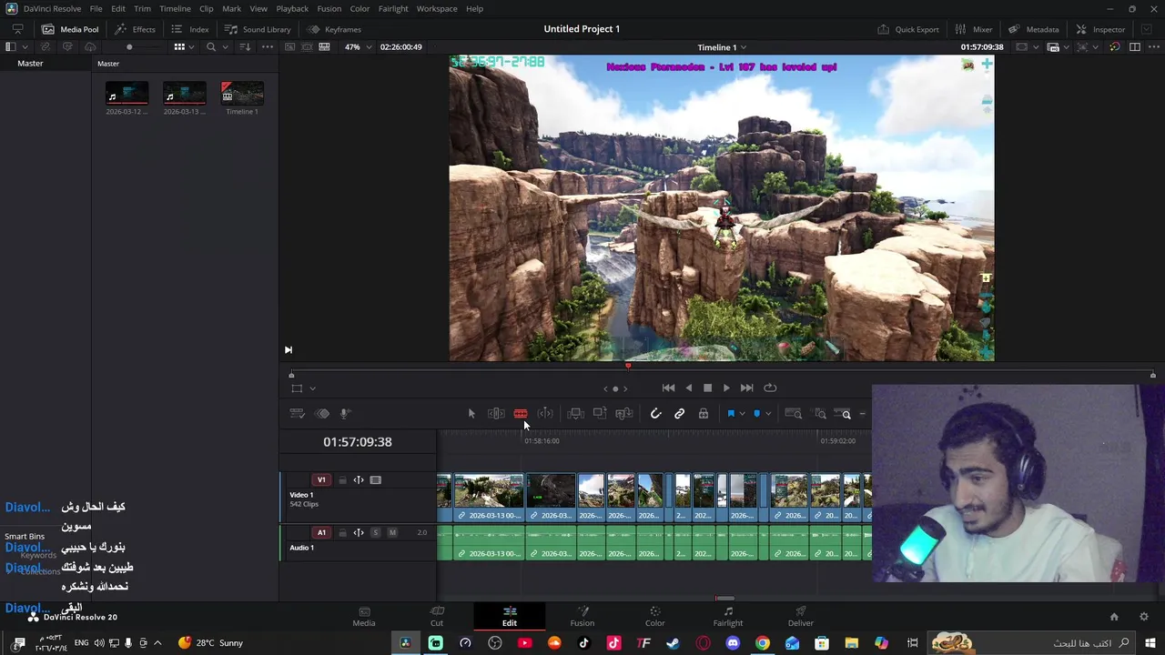1165x655 pixels.
Task: Click the Full Extent Zoom icon
Action: point(794,414)
